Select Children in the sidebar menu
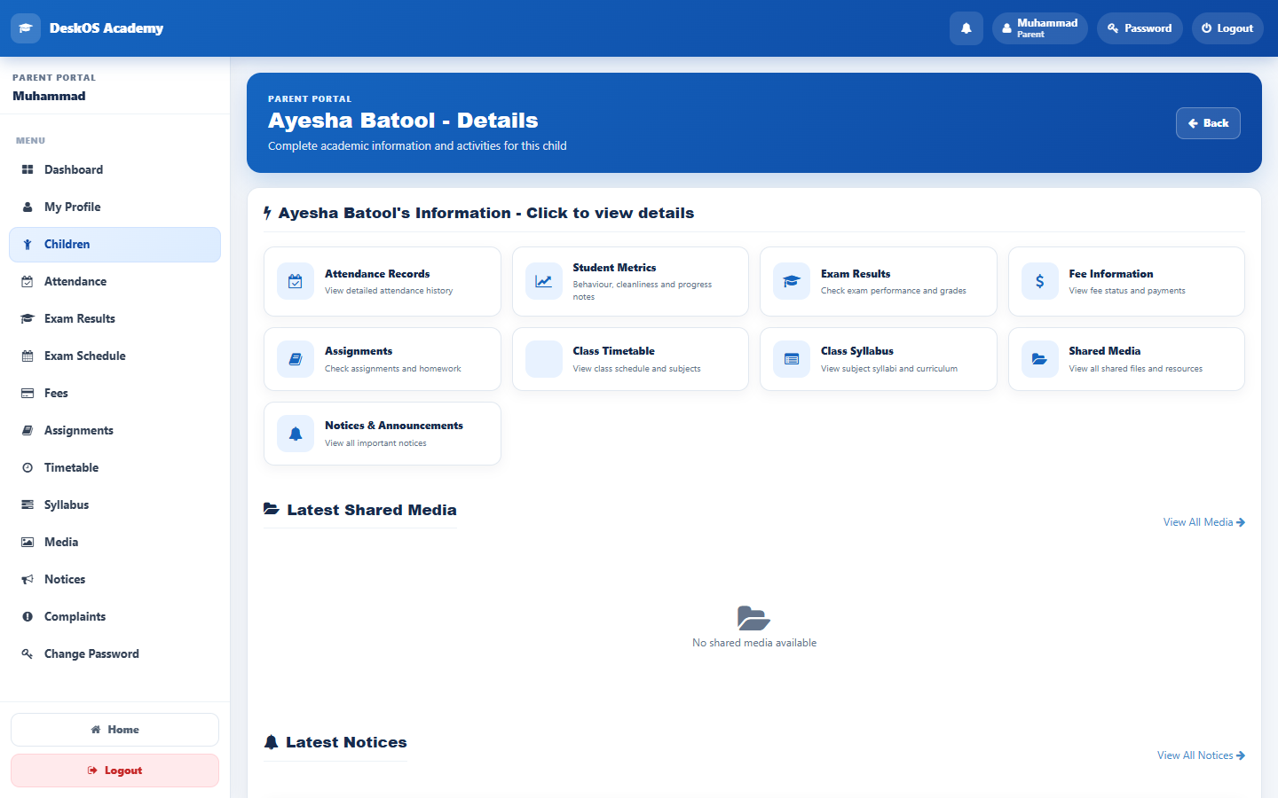The image size is (1278, 798). click(114, 245)
